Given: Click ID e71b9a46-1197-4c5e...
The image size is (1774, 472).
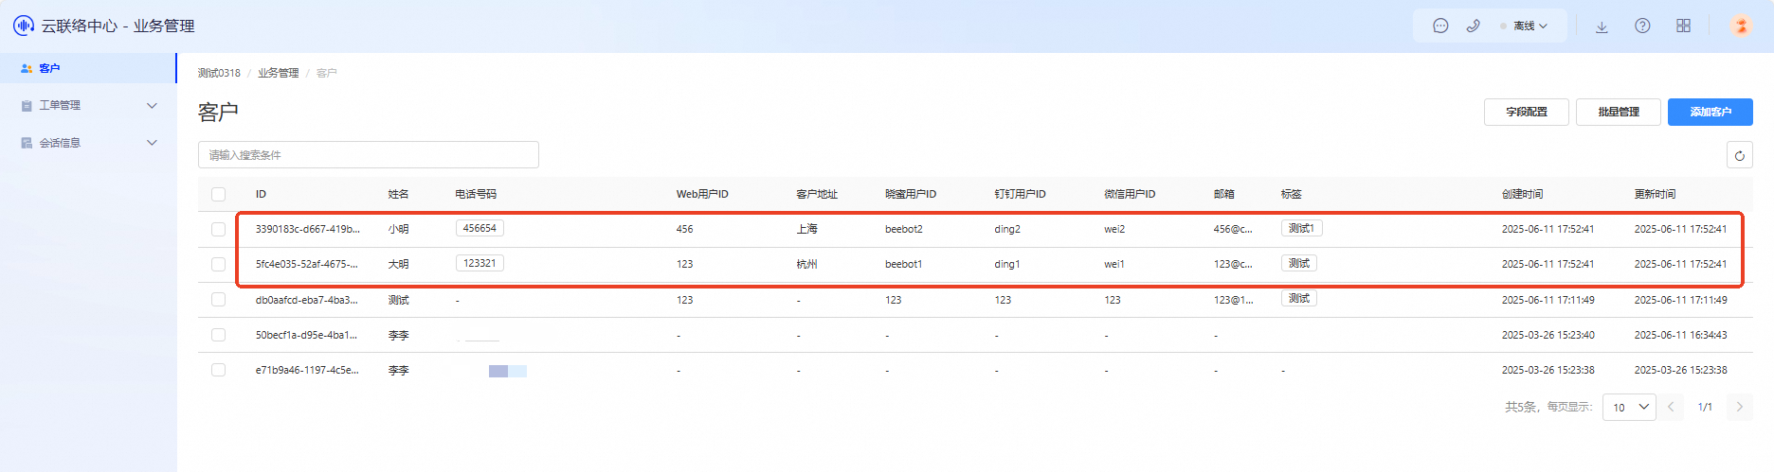Looking at the screenshot, I should point(307,370).
